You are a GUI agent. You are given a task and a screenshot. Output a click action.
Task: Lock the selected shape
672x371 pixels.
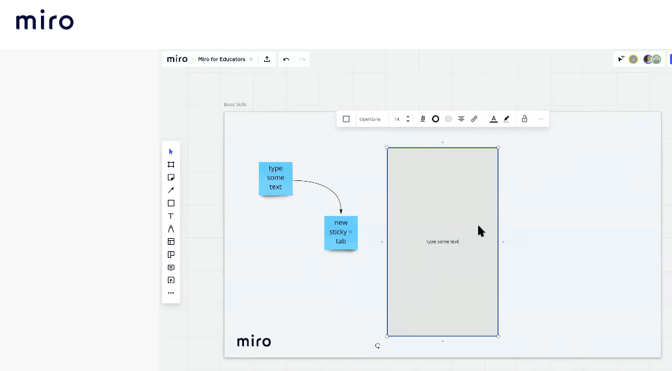pos(524,119)
